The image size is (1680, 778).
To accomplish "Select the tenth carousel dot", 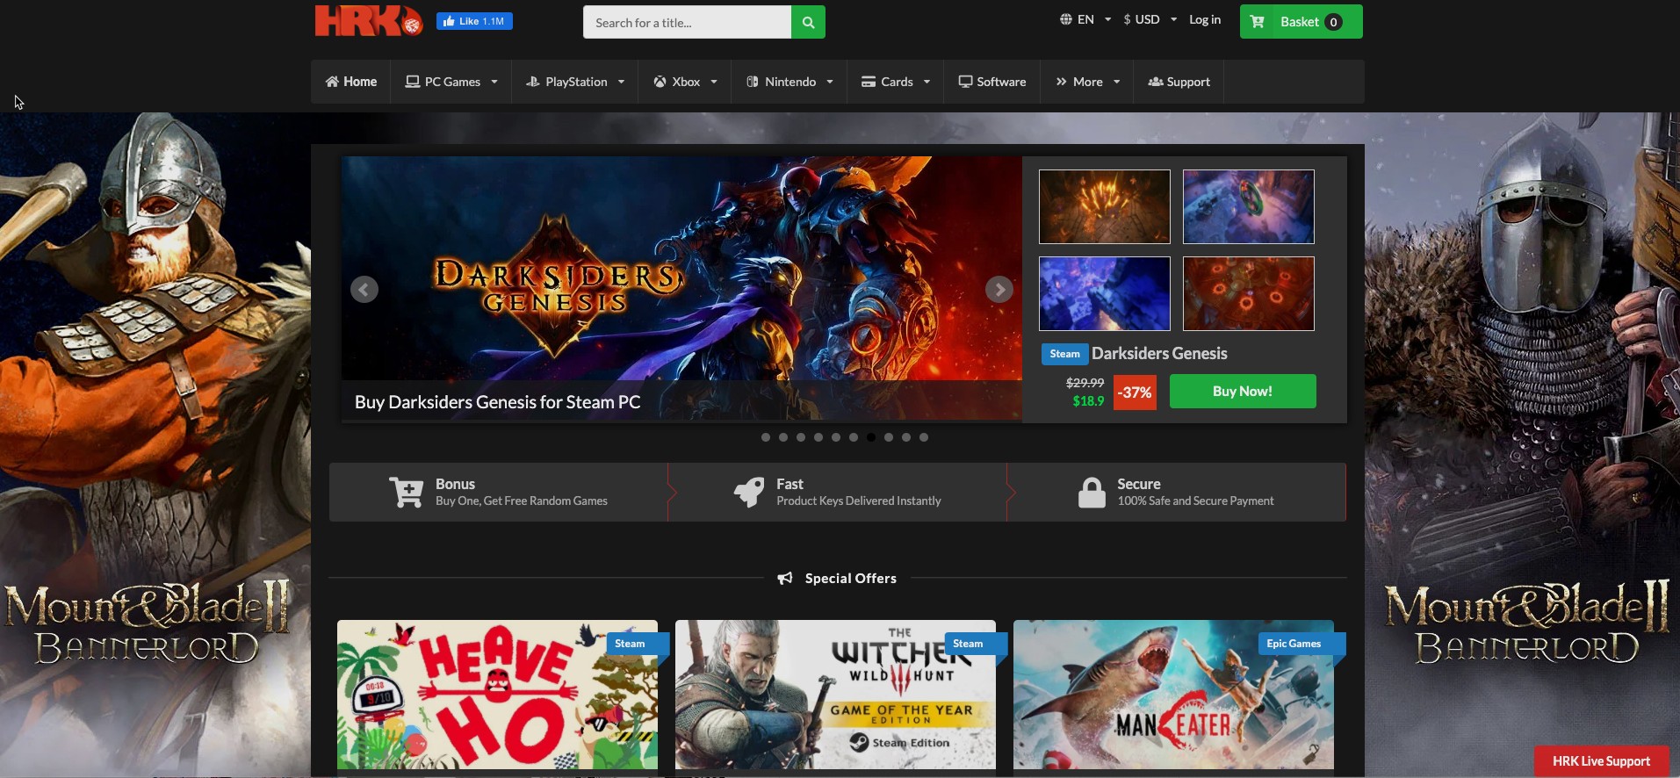I will [x=924, y=437].
